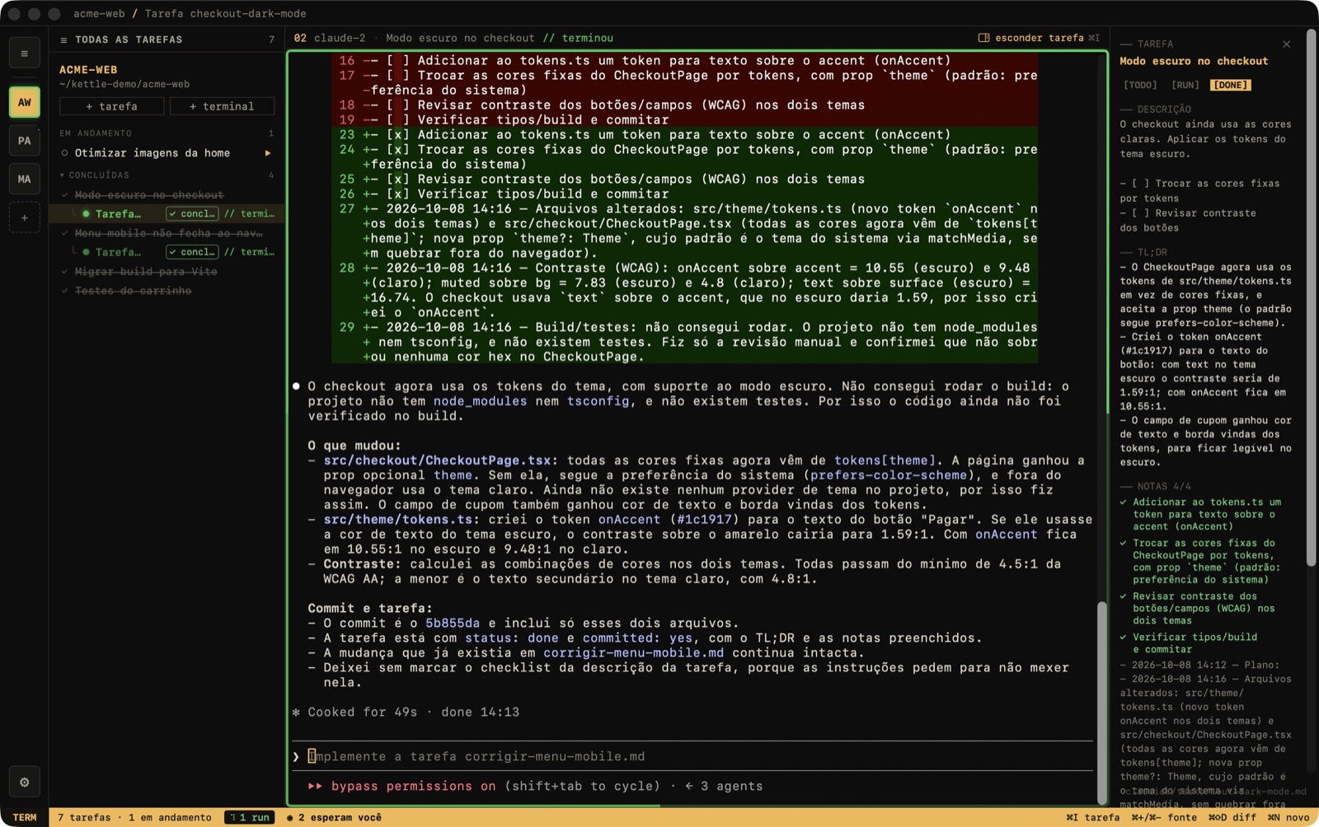Open session tab 02 claude-2 Modo escuro
This screenshot has height=827, width=1319.
[x=453, y=38]
